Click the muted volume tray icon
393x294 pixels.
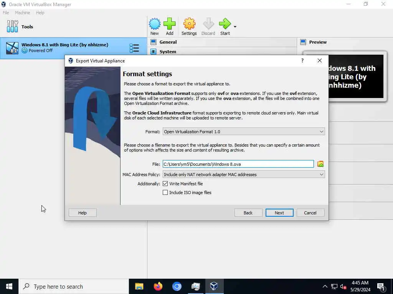click(x=343, y=286)
